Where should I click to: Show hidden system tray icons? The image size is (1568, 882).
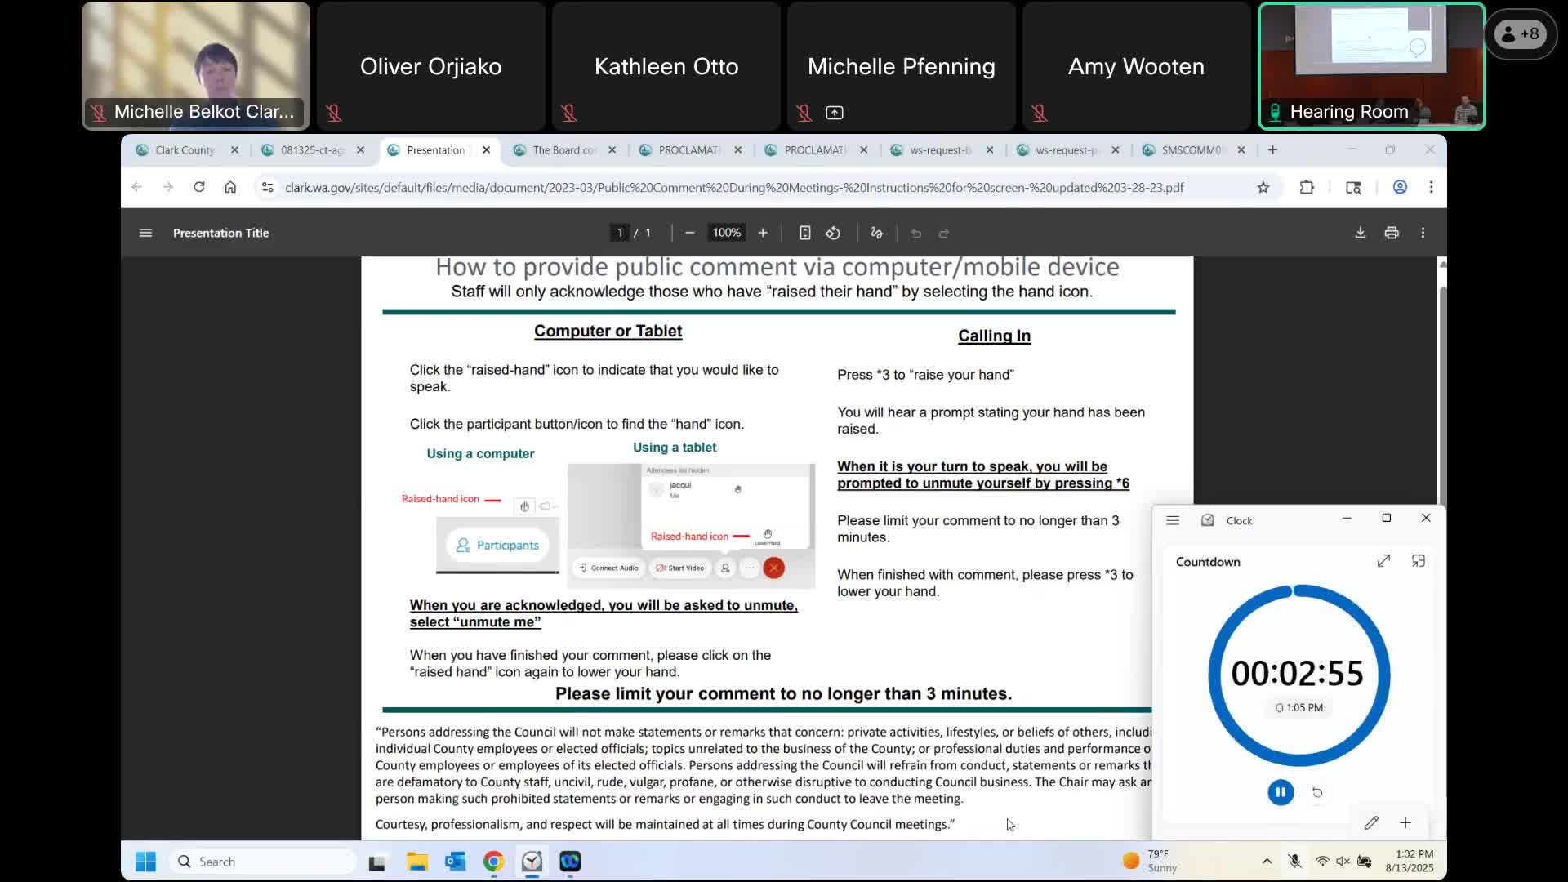[1267, 861]
